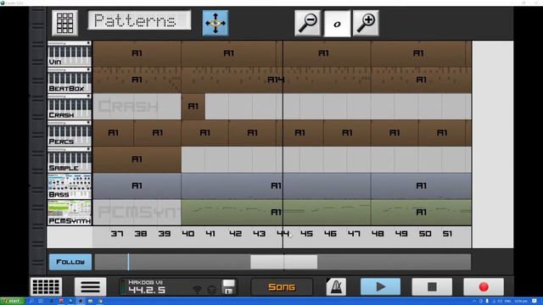Open the Task View taskbar icon
543x305 pixels.
tap(41, 302)
